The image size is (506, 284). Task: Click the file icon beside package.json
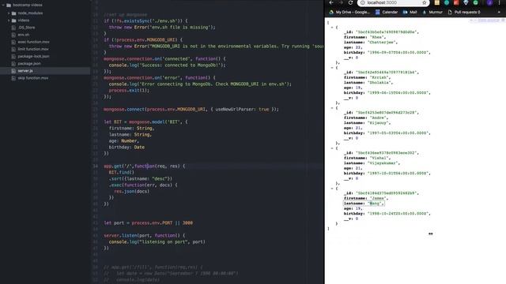tap(13, 64)
